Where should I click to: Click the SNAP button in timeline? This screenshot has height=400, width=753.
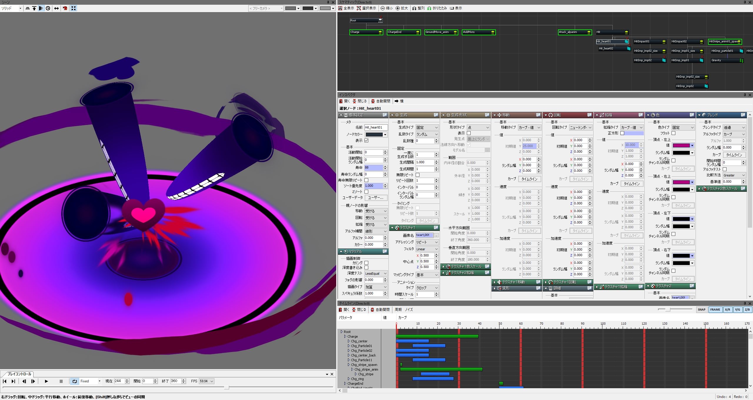(x=702, y=309)
